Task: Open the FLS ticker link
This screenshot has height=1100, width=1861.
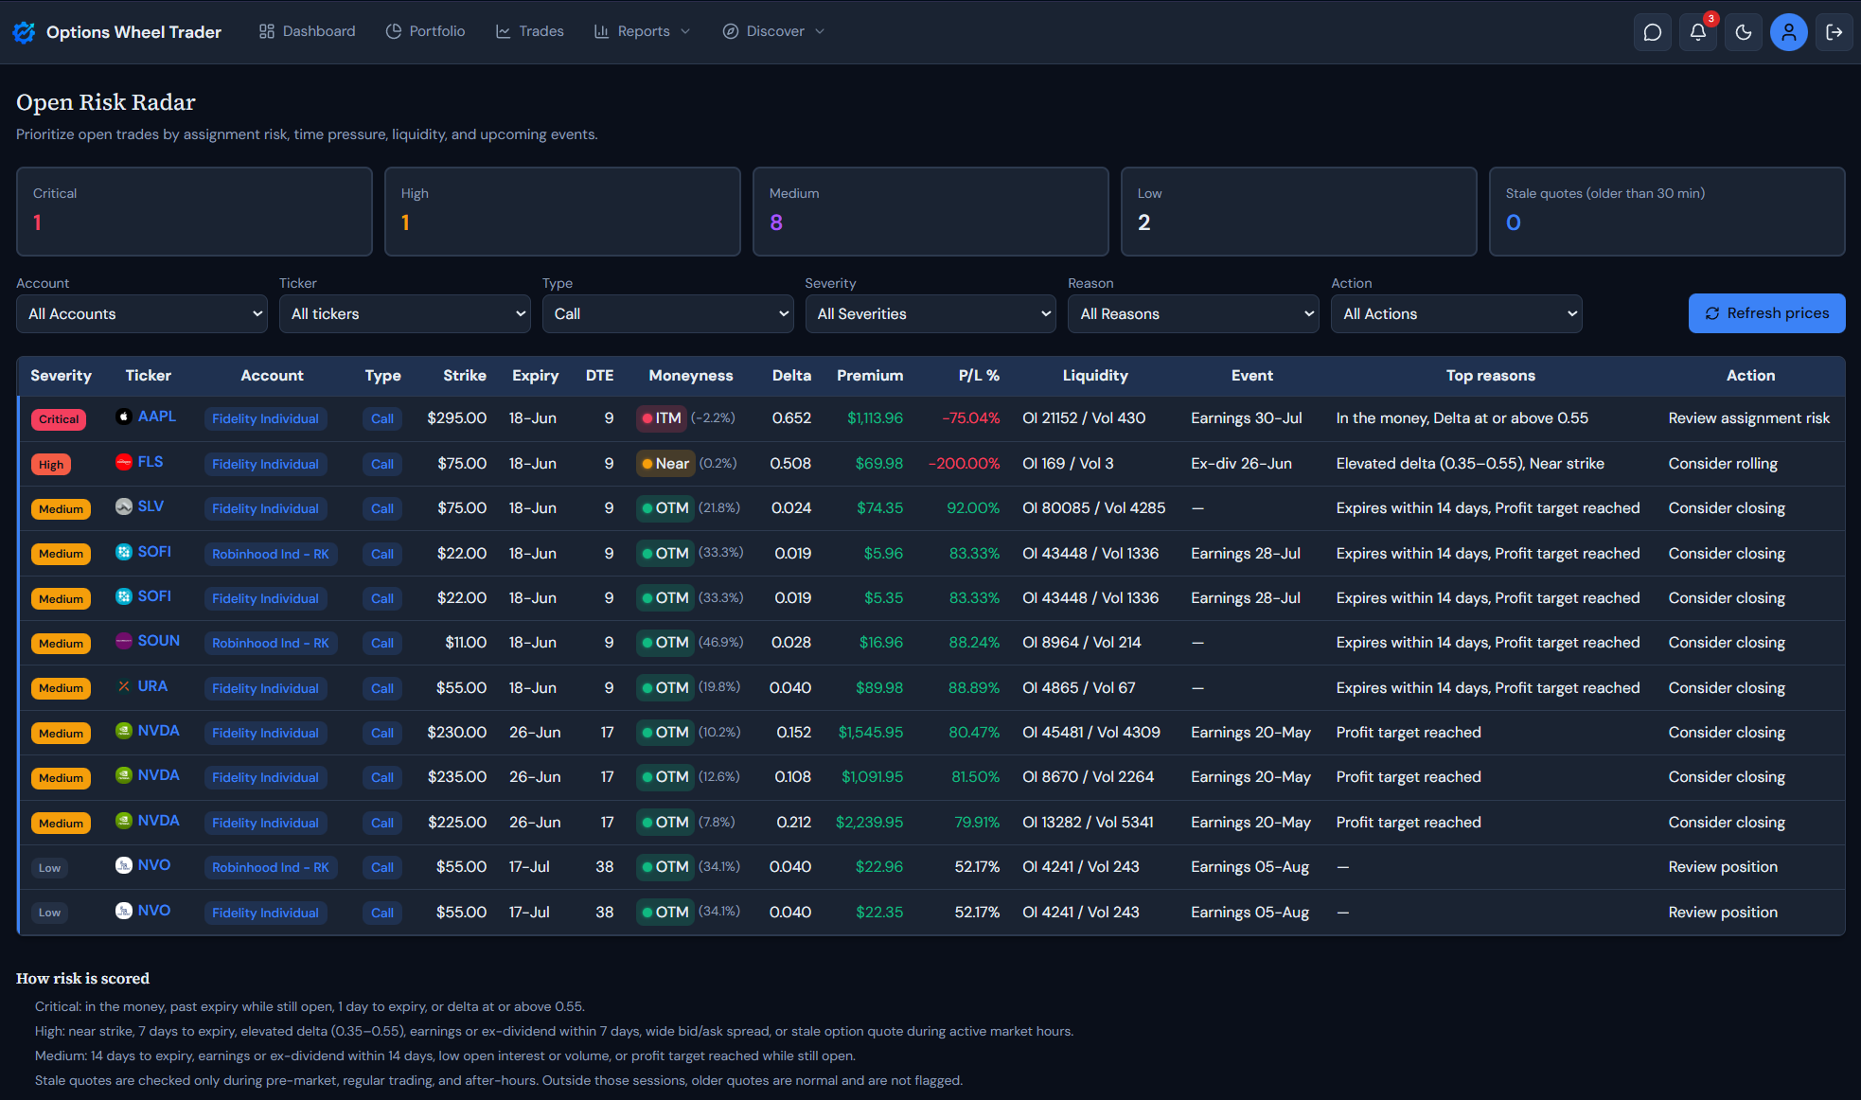Action: coord(151,462)
